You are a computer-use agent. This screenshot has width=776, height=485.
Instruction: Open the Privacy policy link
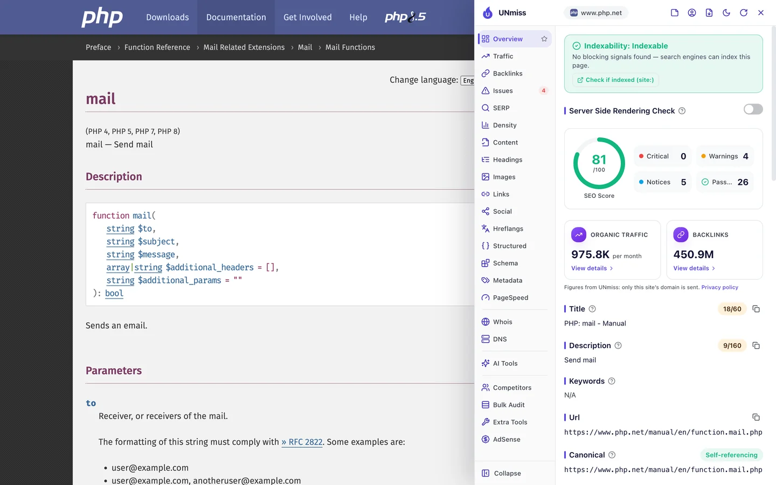pyautogui.click(x=719, y=287)
